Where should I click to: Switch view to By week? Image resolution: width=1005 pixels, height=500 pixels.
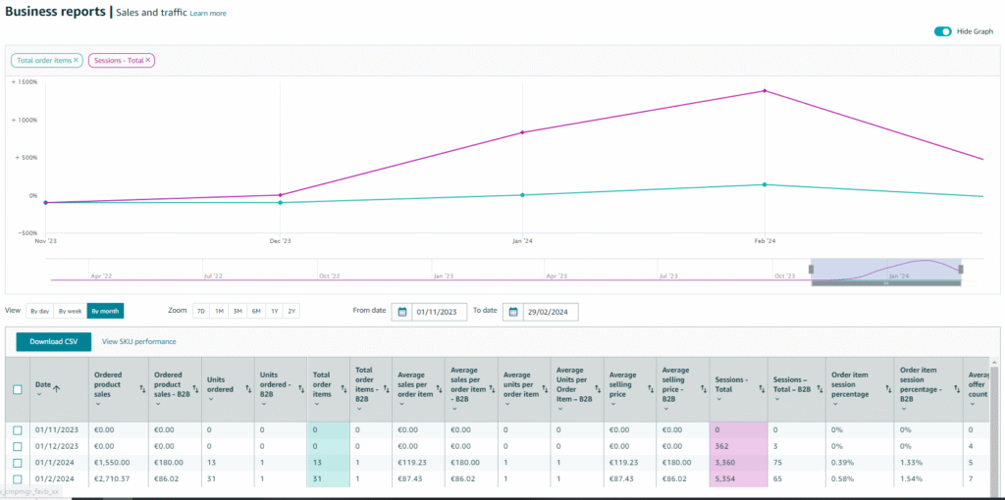(70, 311)
